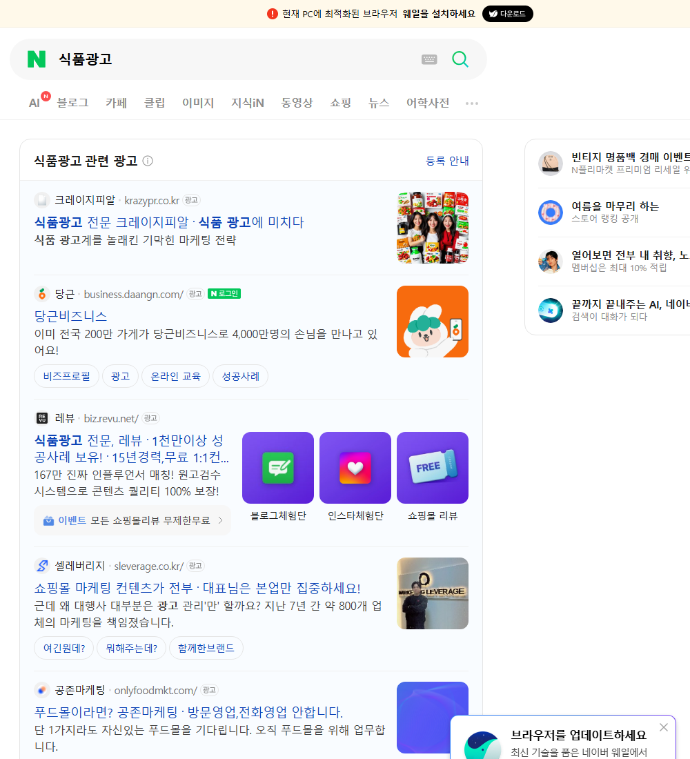Click 웨일을 설치하세요 banner text
This screenshot has width=690, height=759.
click(439, 14)
